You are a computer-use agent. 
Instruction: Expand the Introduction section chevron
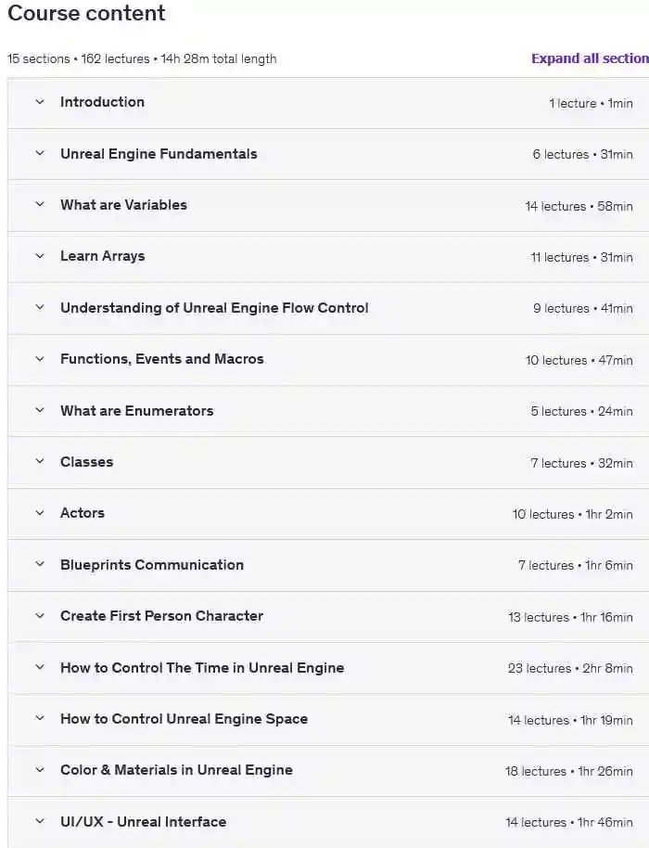coord(40,102)
